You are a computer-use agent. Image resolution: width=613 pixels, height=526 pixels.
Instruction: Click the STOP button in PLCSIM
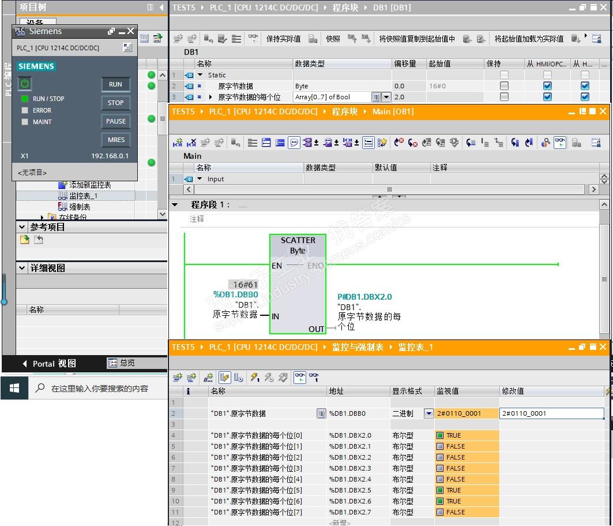coord(115,103)
